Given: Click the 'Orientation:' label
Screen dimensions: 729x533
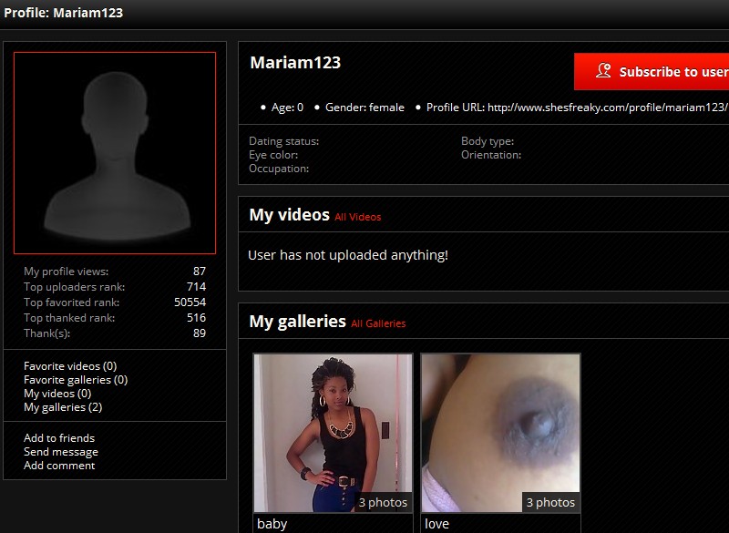Looking at the screenshot, I should coord(491,155).
